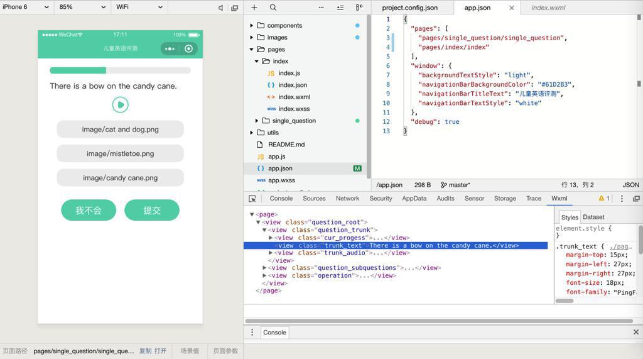Mute simulator sound with speaker icon
This screenshot has height=359, width=643.
[x=220, y=8]
